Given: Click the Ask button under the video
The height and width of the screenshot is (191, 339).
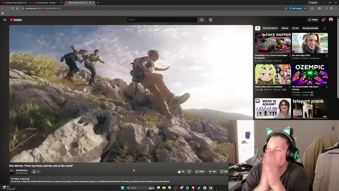Looking at the screenshot, I should 212,172.
